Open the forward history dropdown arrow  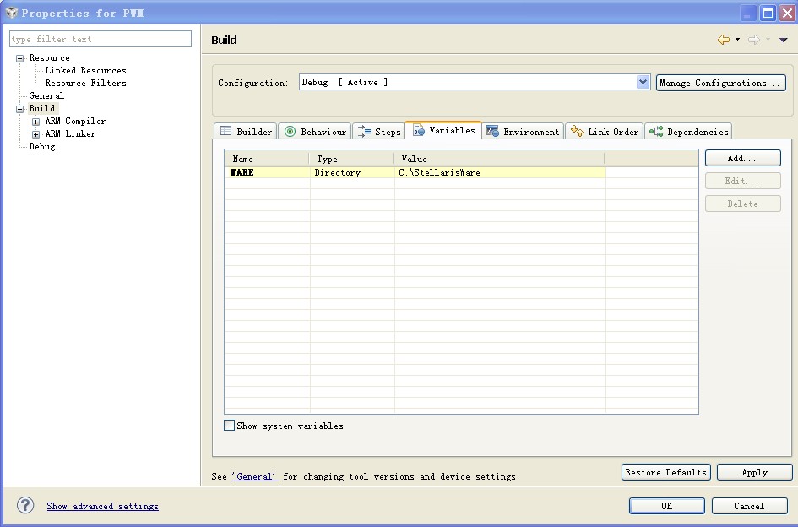(x=768, y=39)
